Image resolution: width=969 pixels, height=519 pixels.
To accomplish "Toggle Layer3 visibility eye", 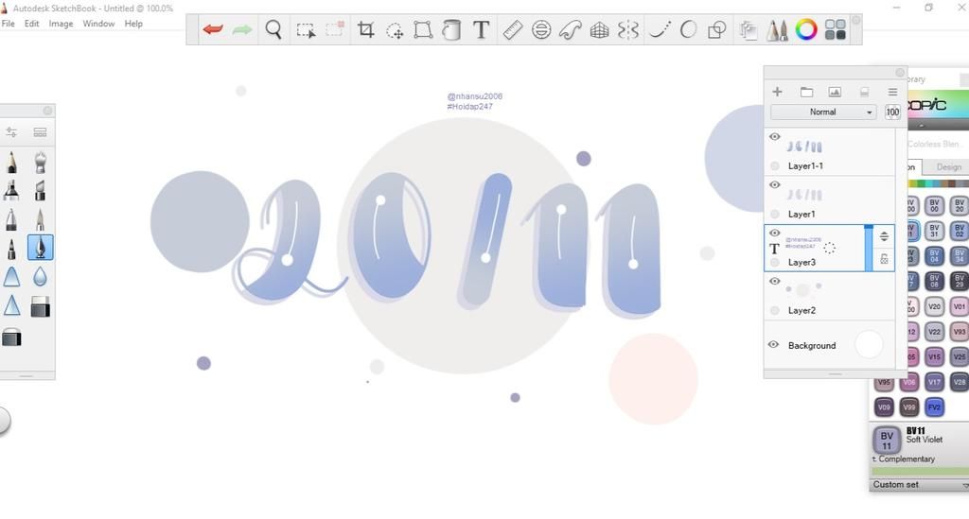I will tap(774, 233).
